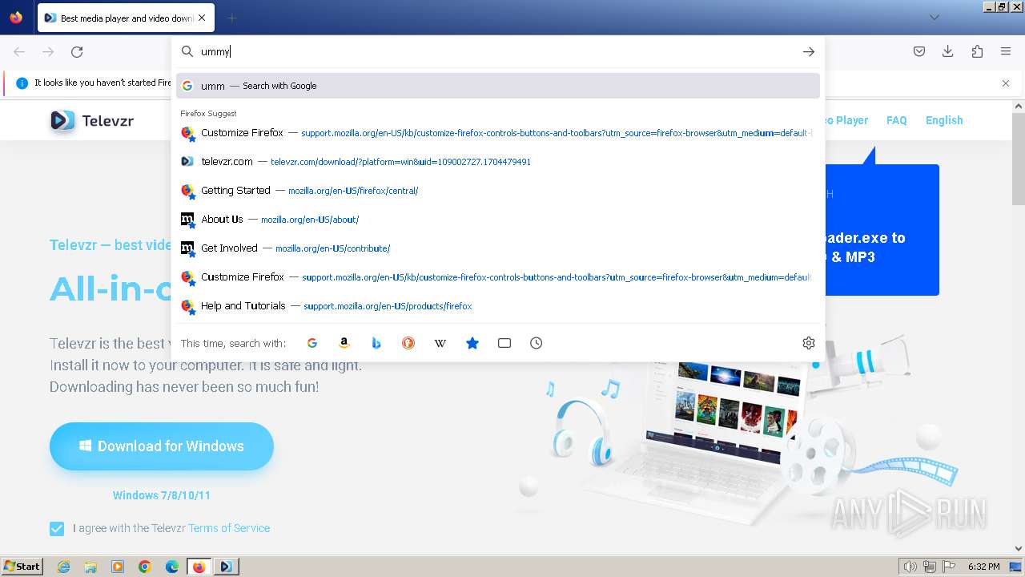Open the first Customize Firefox suggestion
Screen dimensions: 1025x577
tap(498, 133)
